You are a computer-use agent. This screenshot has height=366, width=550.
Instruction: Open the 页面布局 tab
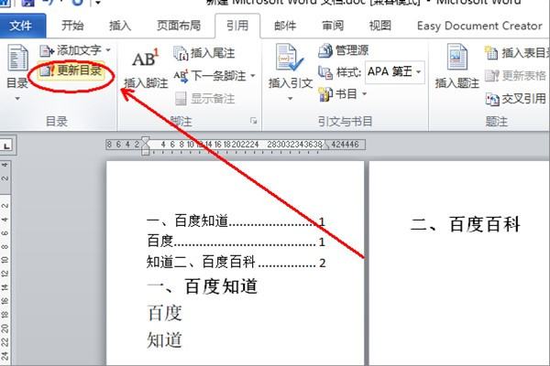click(x=179, y=26)
